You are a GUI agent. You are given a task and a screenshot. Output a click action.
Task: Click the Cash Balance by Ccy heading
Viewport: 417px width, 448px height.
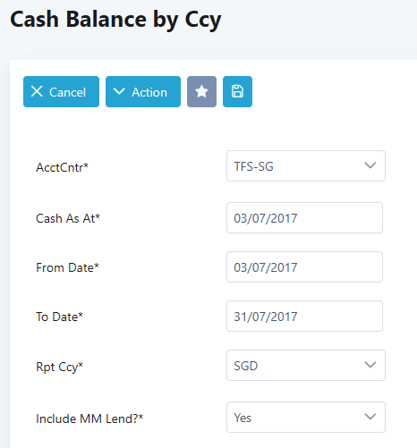tap(115, 20)
